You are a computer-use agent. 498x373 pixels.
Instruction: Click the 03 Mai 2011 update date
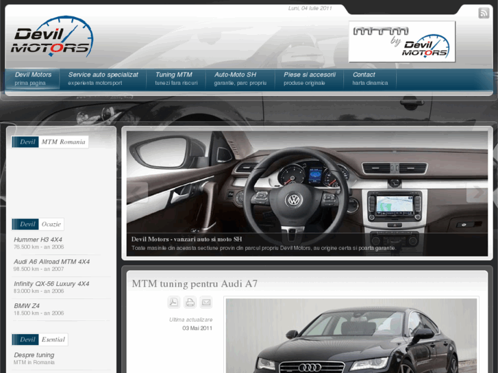click(197, 329)
